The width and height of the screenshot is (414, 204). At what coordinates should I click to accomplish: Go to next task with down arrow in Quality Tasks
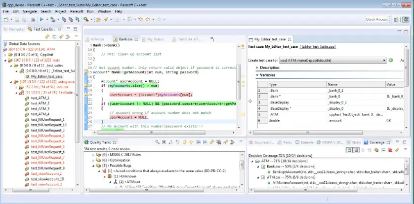point(184,142)
